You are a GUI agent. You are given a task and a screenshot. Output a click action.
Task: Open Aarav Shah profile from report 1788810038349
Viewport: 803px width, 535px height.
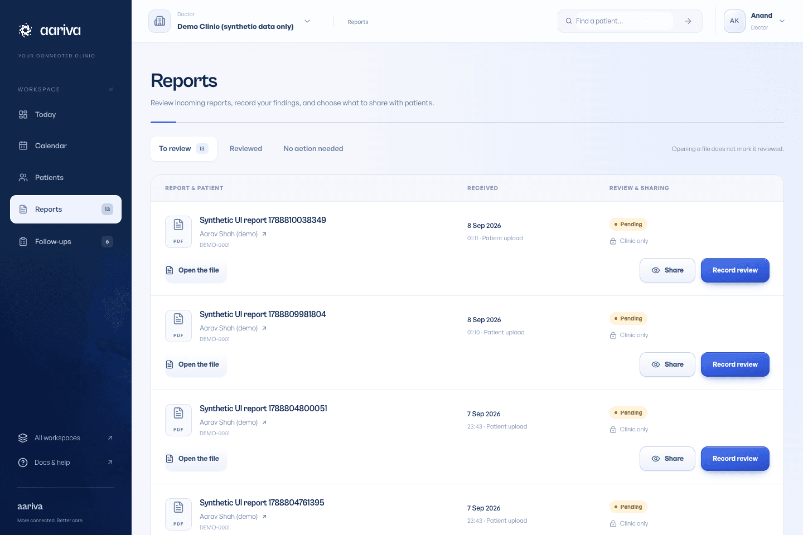pyautogui.click(x=233, y=234)
